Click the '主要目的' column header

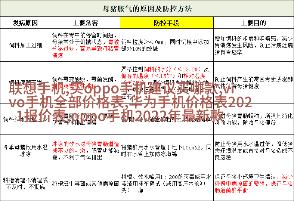(x=254, y=23)
